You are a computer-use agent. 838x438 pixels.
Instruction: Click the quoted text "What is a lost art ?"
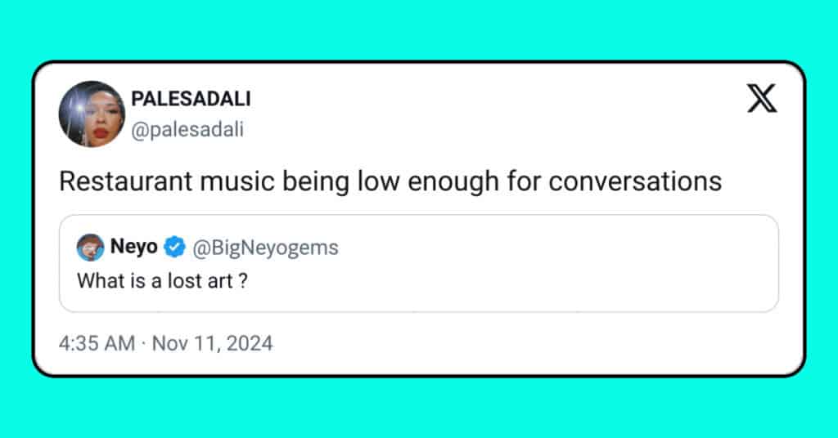[163, 280]
